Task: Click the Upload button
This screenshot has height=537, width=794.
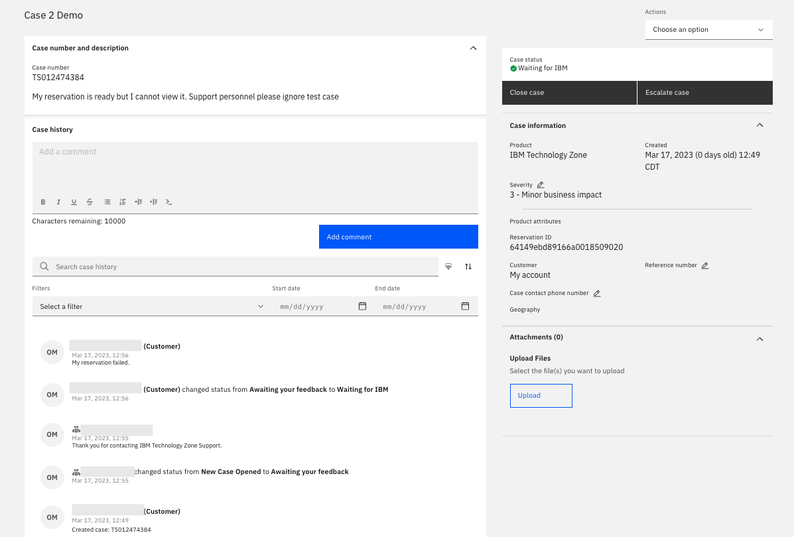Action: 541,396
